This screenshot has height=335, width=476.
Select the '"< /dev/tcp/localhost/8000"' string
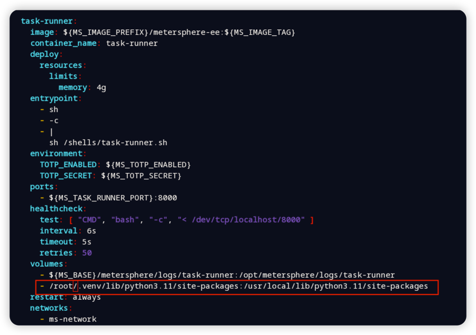pyautogui.click(x=241, y=220)
